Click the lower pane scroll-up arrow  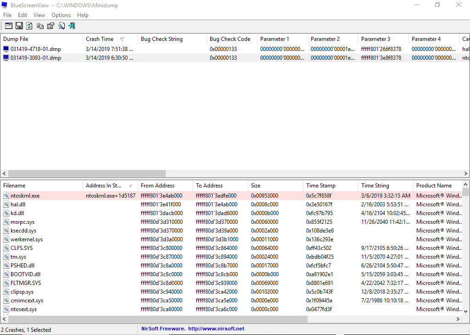(x=465, y=184)
